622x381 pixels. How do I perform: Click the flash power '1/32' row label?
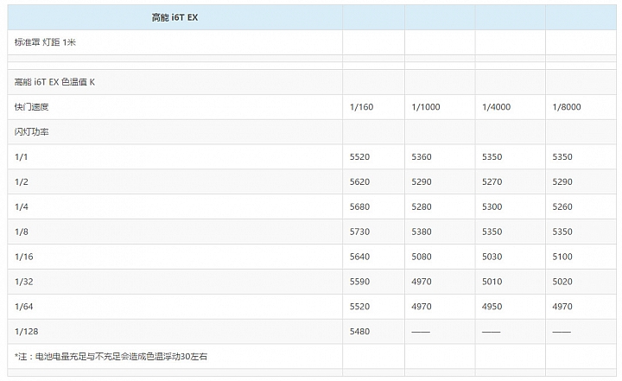coord(24,283)
